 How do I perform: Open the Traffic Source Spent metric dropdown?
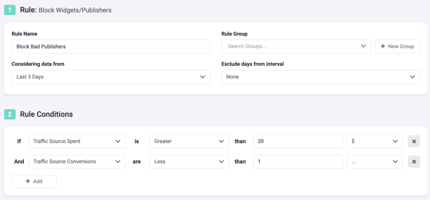click(x=77, y=141)
